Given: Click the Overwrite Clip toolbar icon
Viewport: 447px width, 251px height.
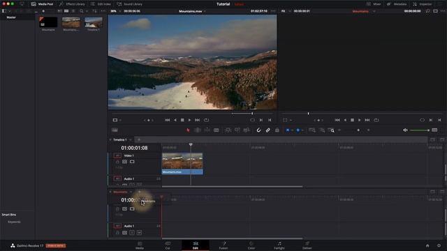Looking at the screenshot, I should [237, 130].
